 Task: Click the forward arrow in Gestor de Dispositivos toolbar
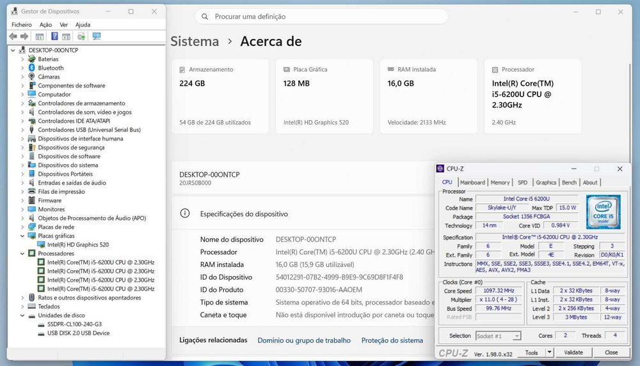coord(24,36)
